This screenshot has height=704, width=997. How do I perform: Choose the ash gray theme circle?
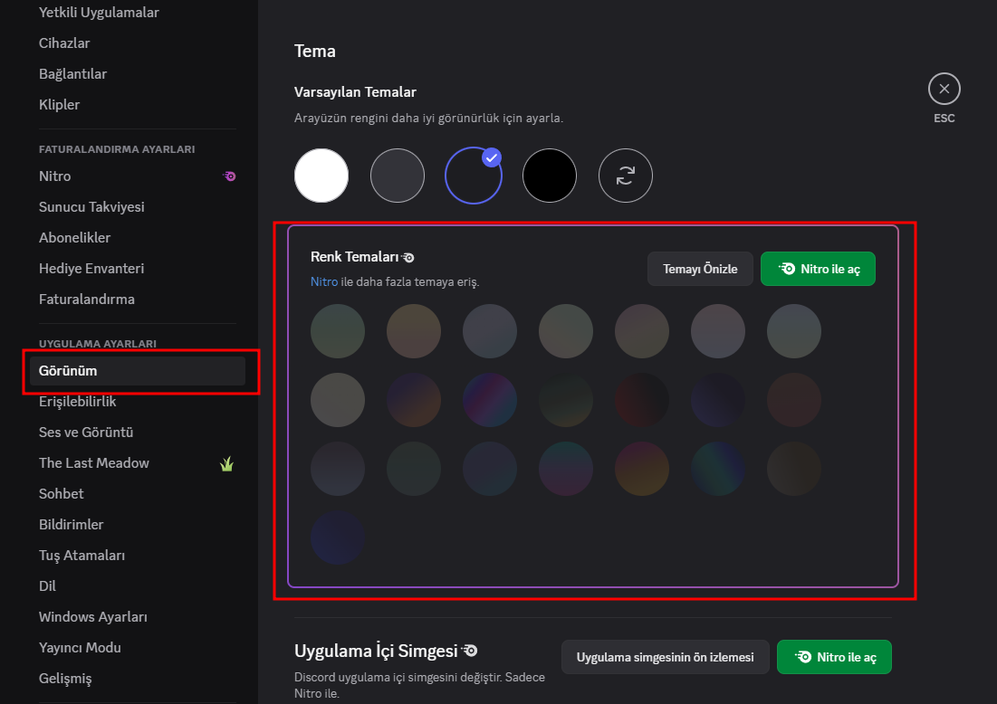click(x=398, y=176)
